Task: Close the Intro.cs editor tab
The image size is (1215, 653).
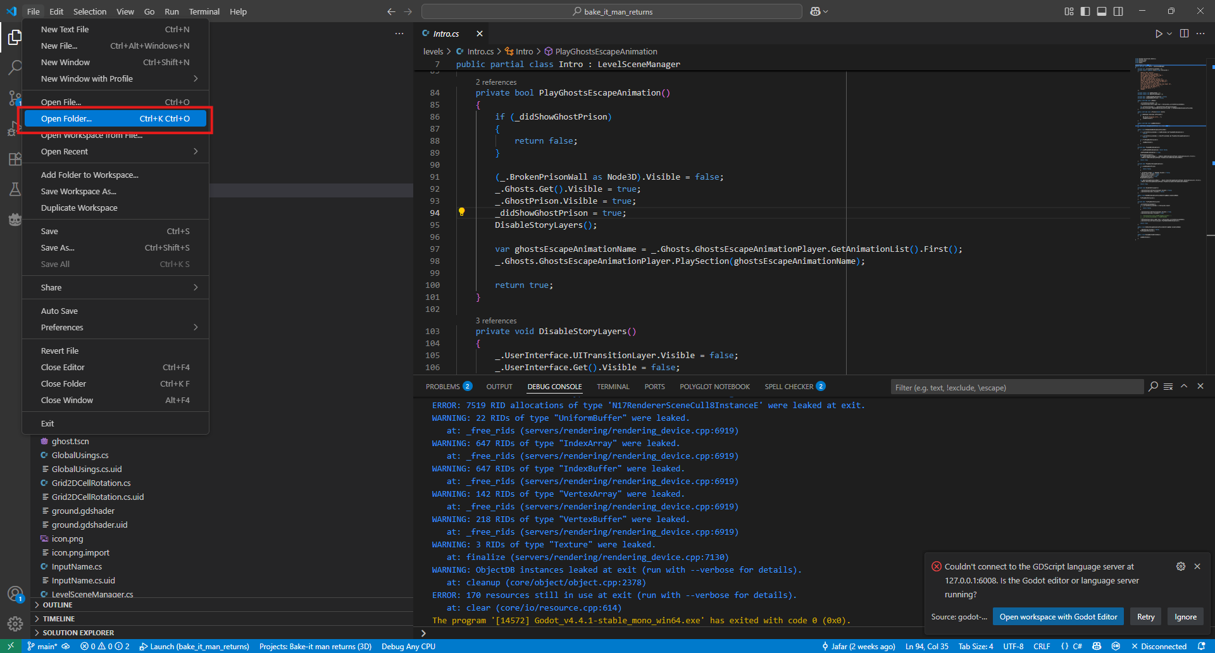Action: (x=480, y=34)
